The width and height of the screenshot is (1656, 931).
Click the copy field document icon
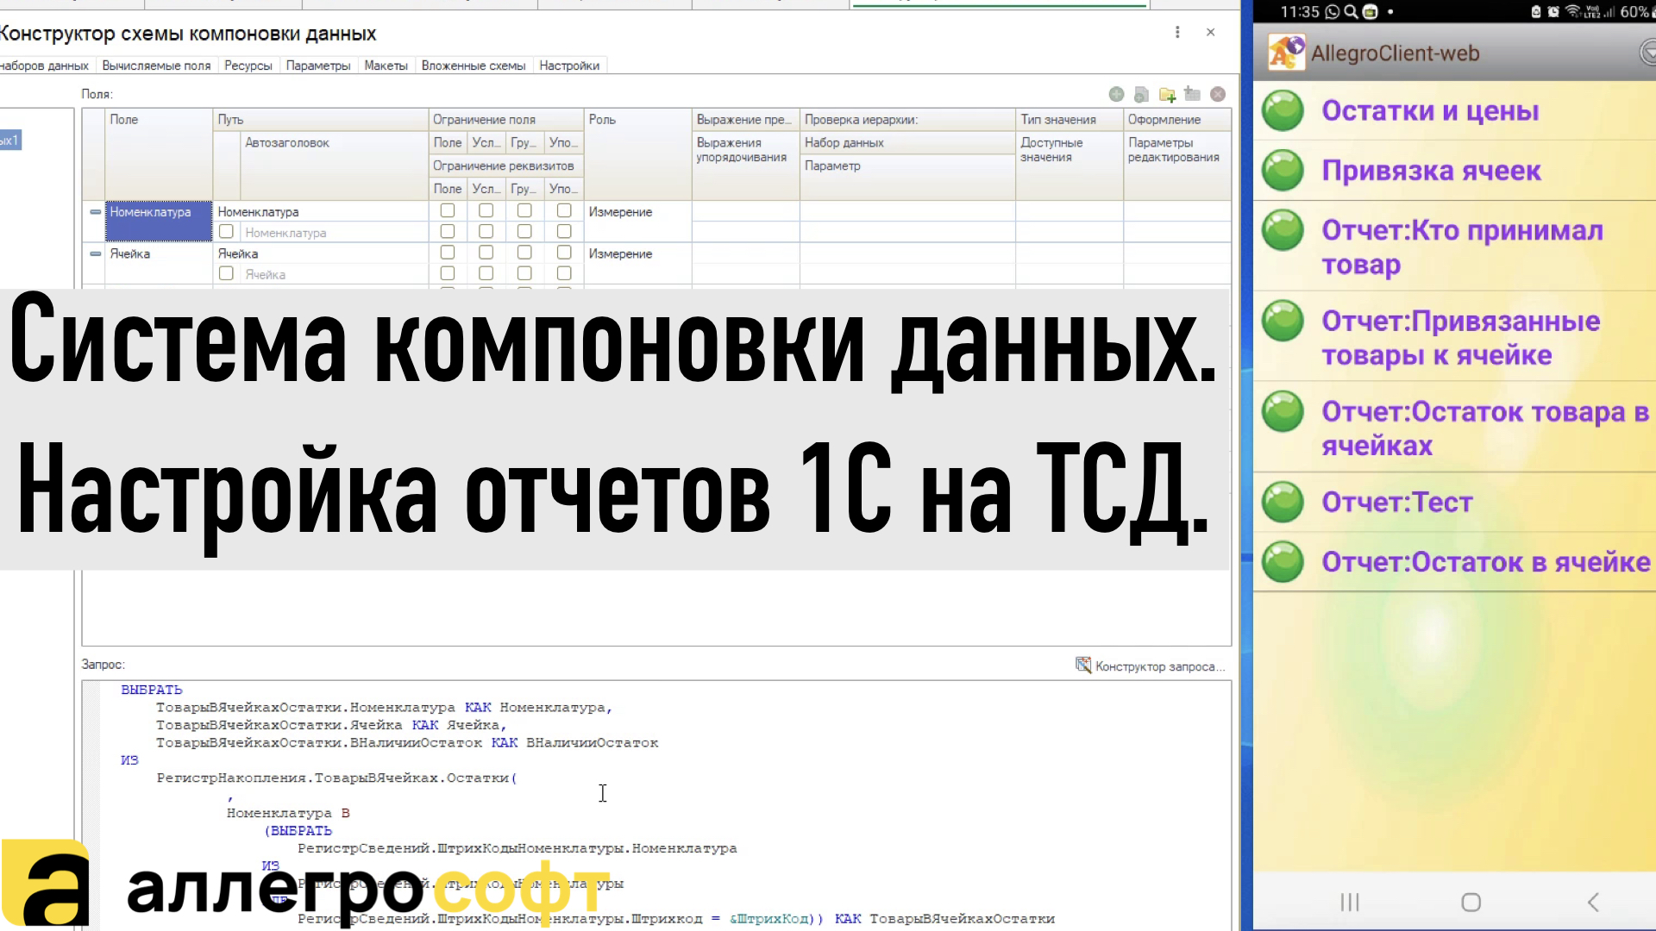1141,94
